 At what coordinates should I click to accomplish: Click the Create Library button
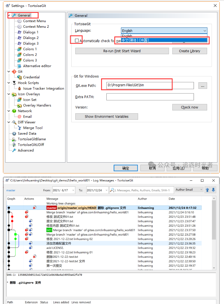click(190, 51)
